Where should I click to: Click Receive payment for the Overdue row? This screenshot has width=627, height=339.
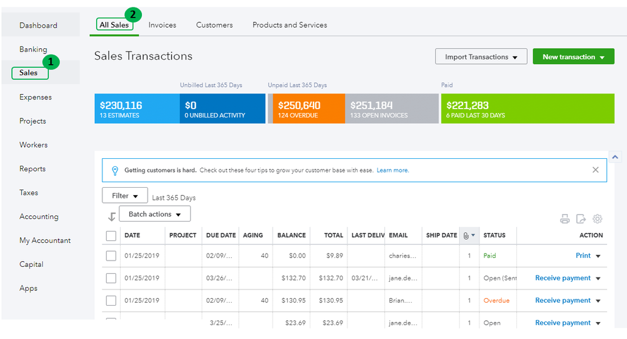click(x=563, y=301)
